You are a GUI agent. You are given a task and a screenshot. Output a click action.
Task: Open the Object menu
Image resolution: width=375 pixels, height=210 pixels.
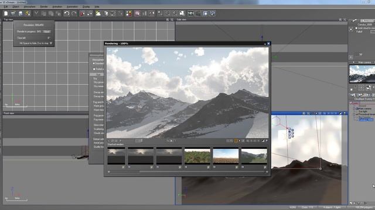[x=16, y=6]
